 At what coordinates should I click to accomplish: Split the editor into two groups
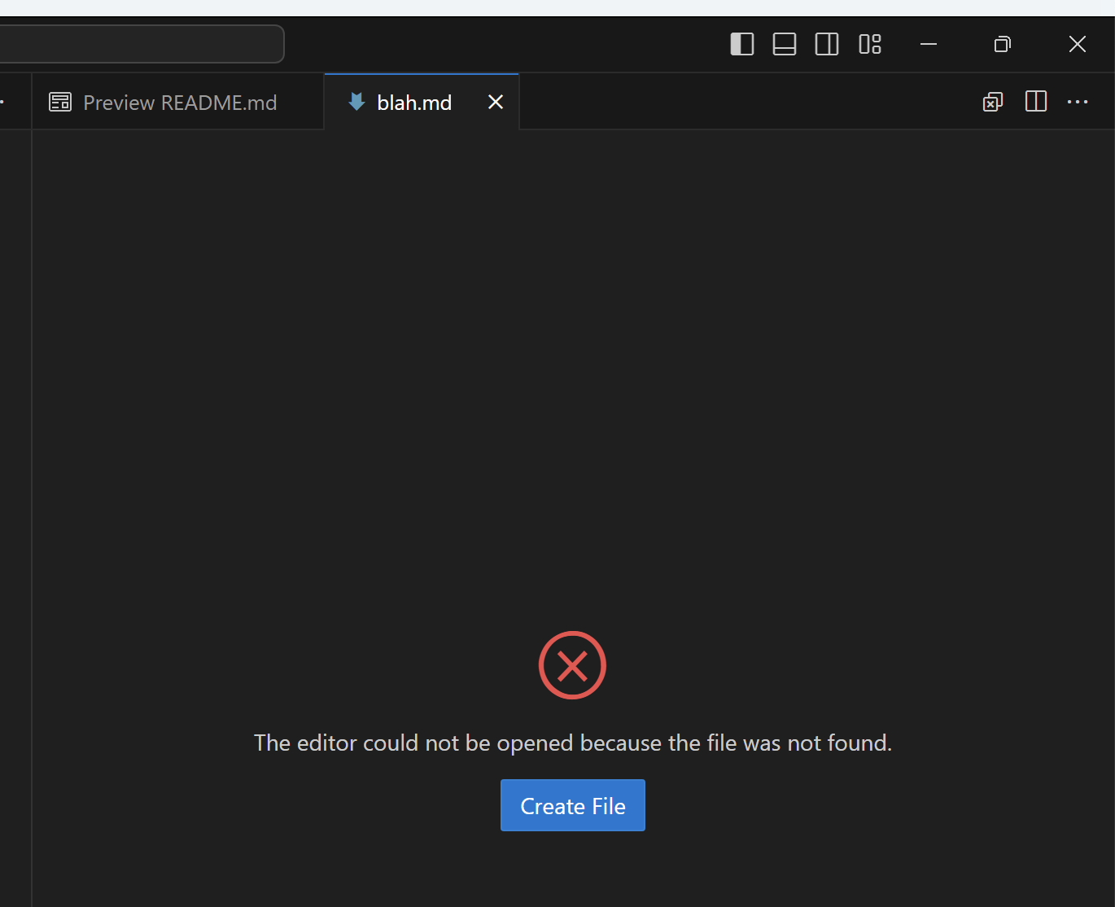[1034, 102]
